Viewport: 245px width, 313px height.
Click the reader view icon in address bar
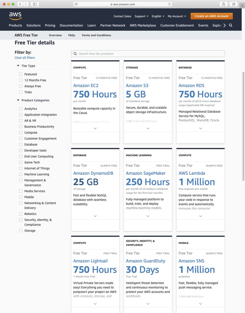pyautogui.click(x=76, y=4)
